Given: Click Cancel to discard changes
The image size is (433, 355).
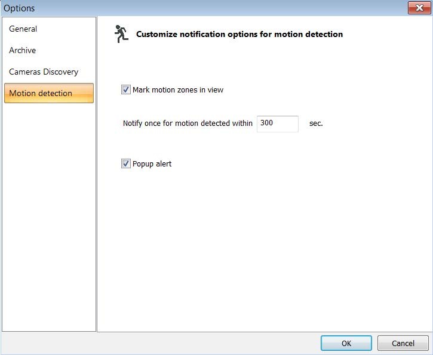Looking at the screenshot, I should (403, 343).
